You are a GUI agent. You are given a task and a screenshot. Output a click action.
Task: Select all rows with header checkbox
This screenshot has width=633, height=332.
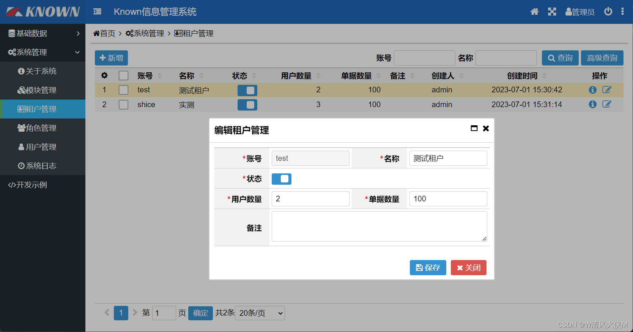tap(123, 75)
